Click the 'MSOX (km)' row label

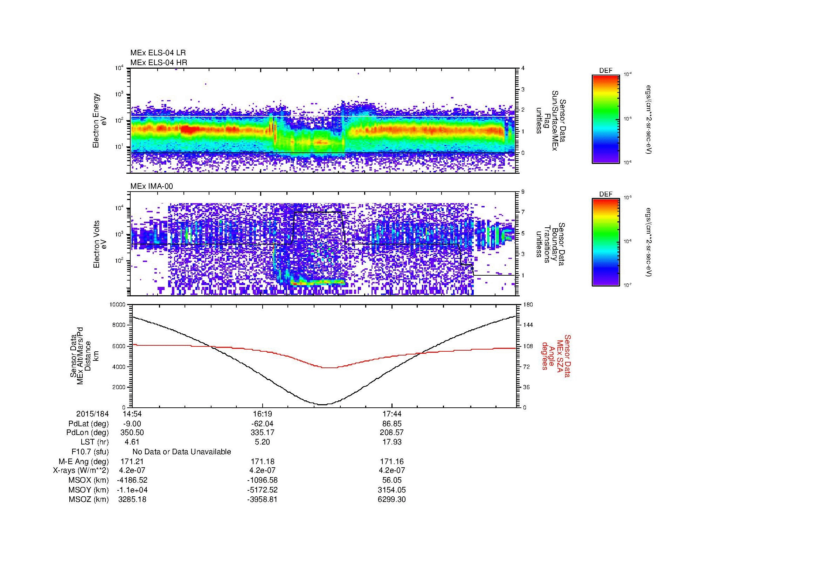coord(89,481)
